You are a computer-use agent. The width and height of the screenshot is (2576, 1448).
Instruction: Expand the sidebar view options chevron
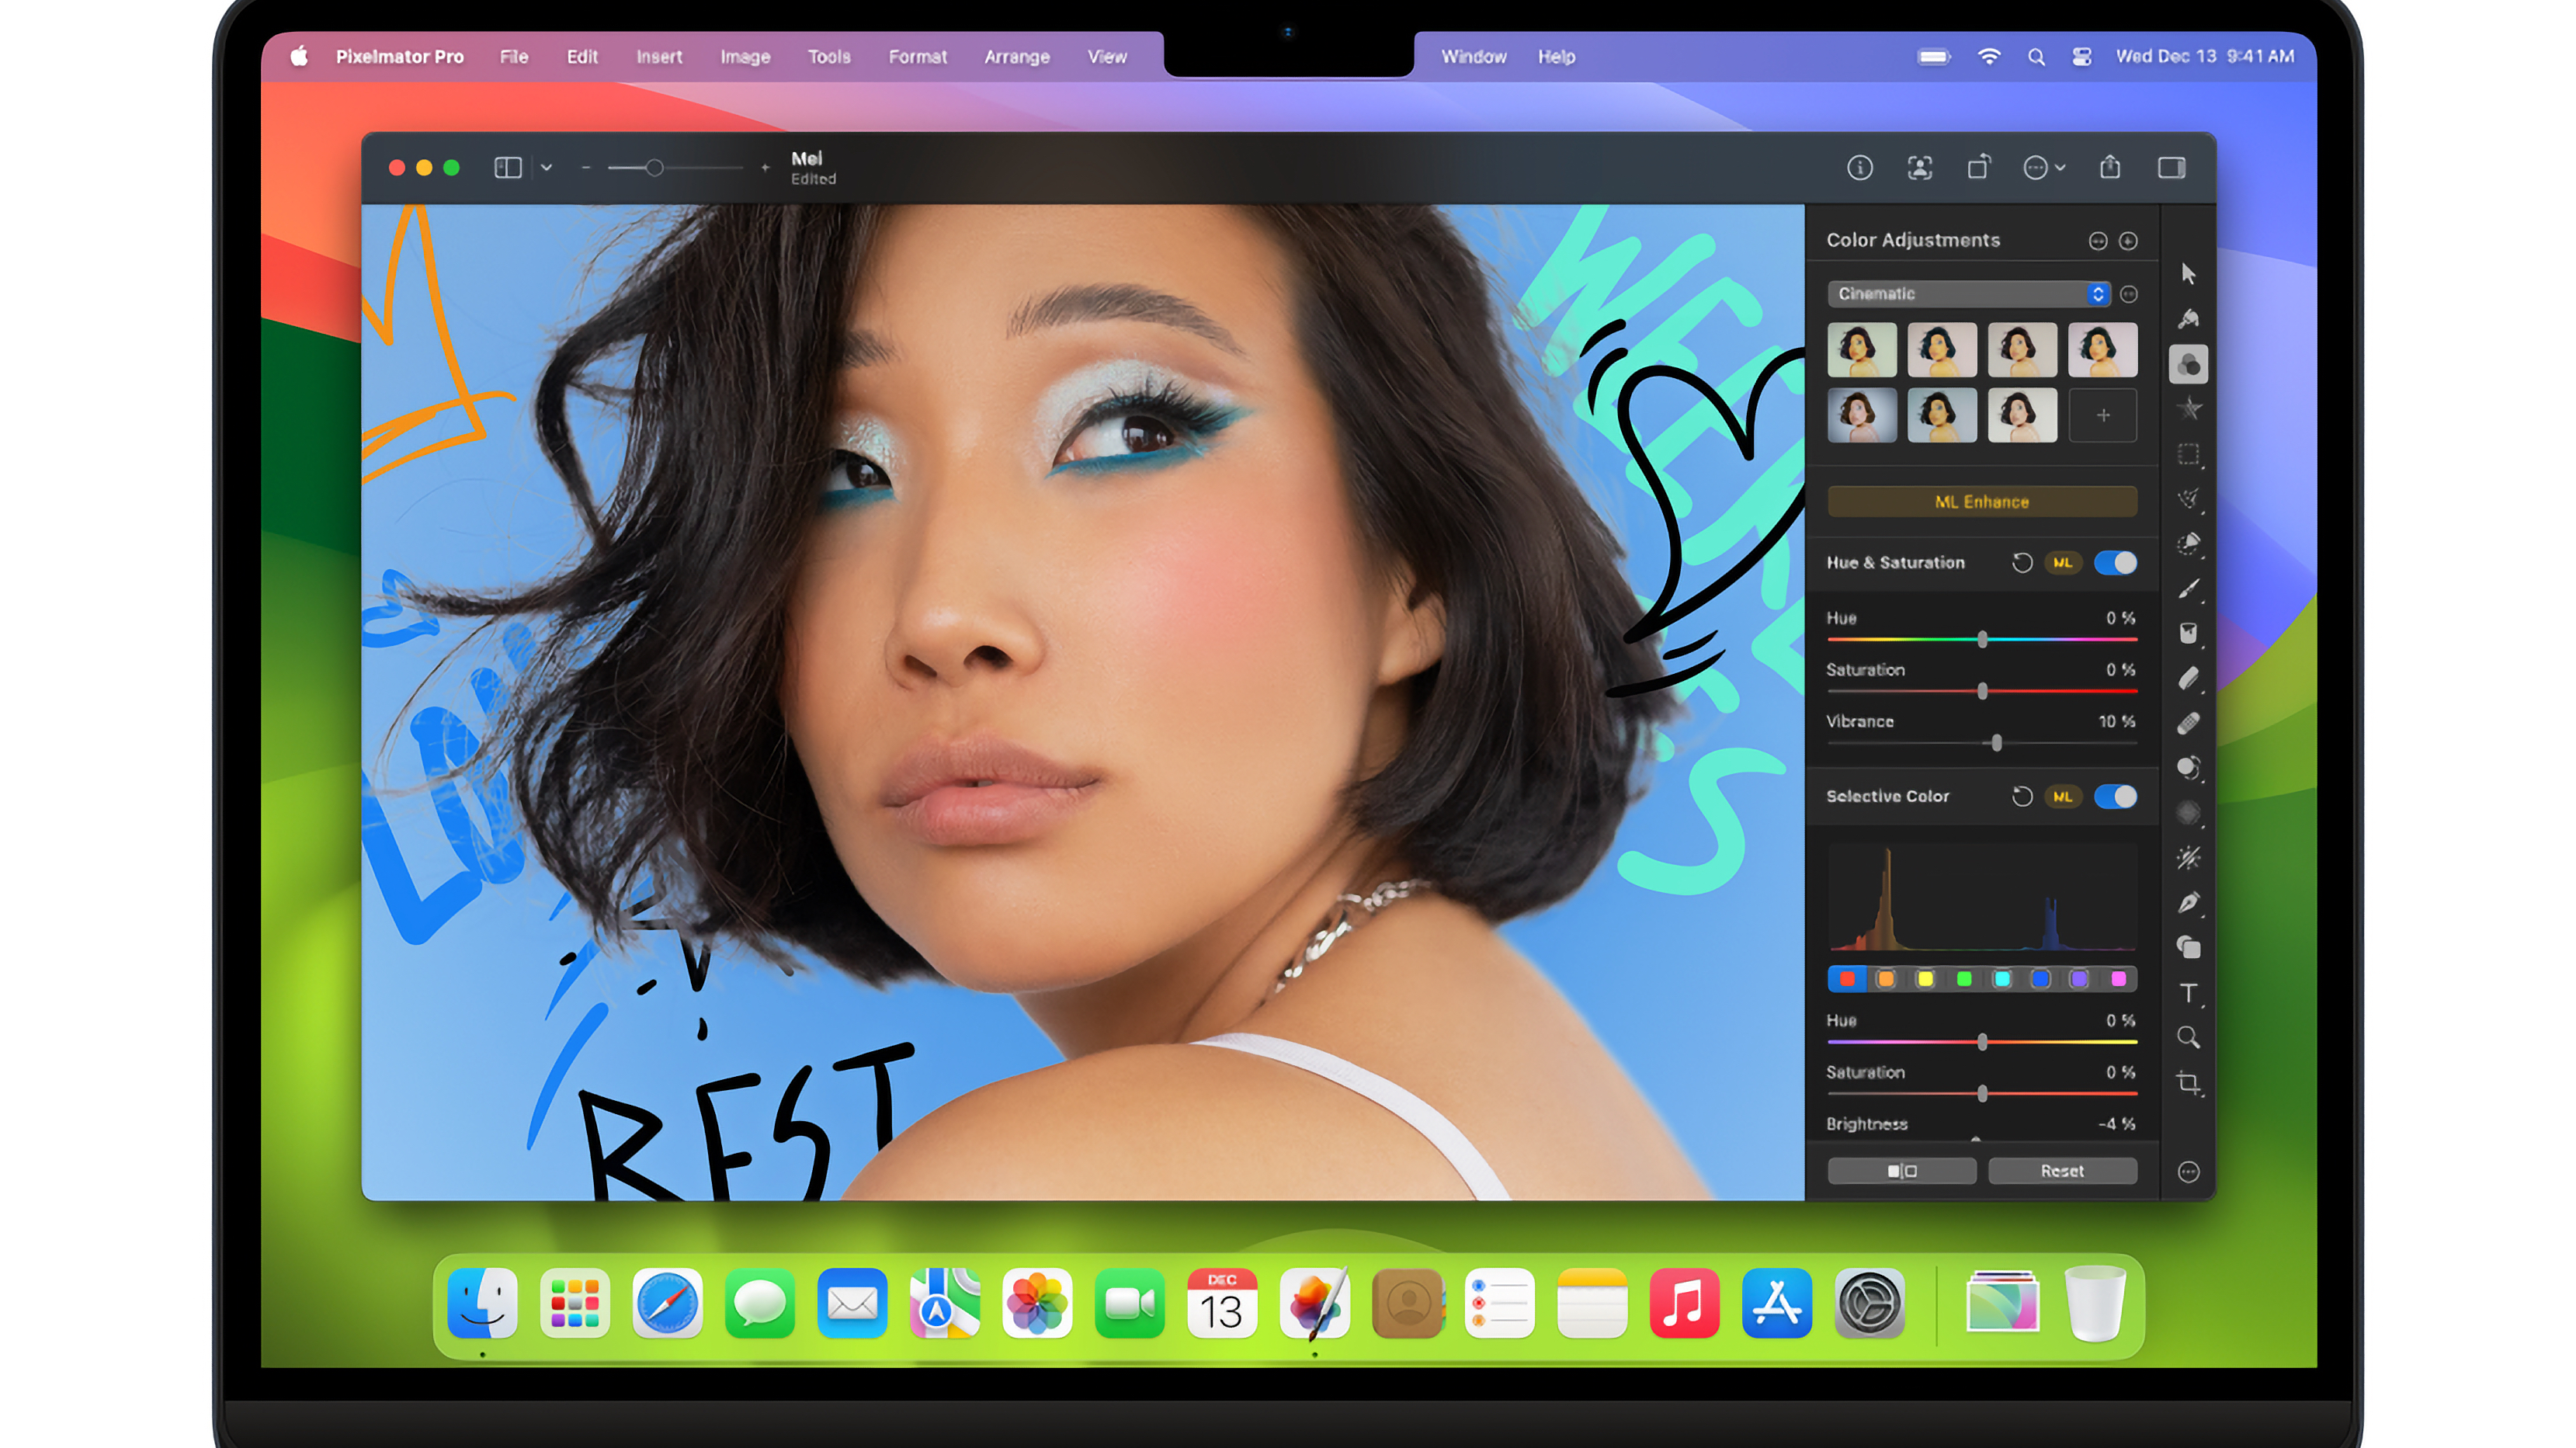tap(546, 168)
